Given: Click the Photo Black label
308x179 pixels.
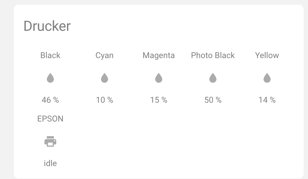Looking at the screenshot, I should pyautogui.click(x=213, y=55).
